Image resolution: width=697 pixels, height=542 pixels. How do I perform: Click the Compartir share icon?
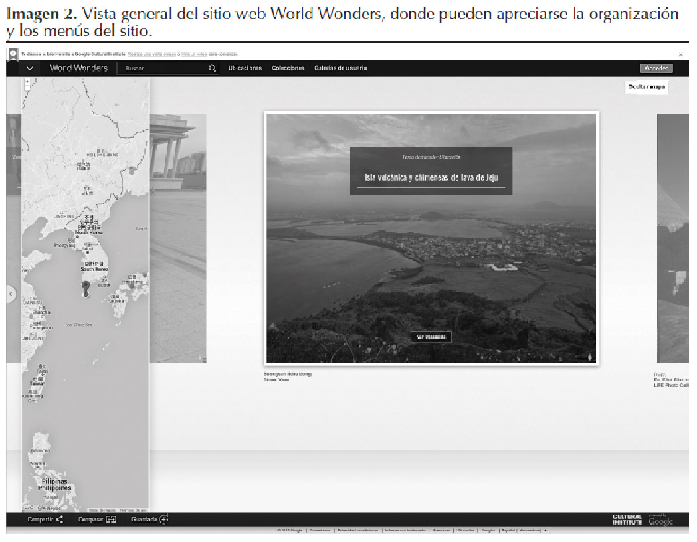click(x=60, y=519)
